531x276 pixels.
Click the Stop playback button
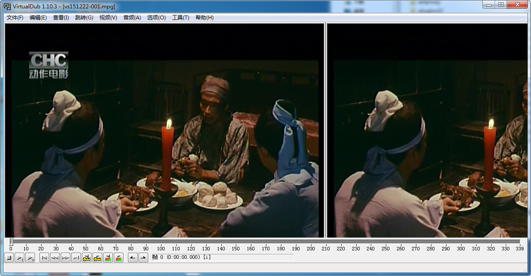9,257
